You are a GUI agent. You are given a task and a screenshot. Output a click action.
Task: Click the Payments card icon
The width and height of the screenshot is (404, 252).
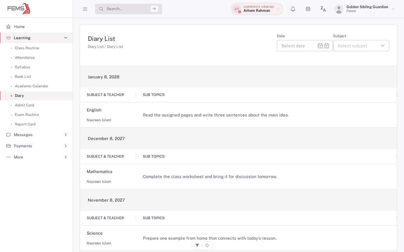[x=8, y=146]
